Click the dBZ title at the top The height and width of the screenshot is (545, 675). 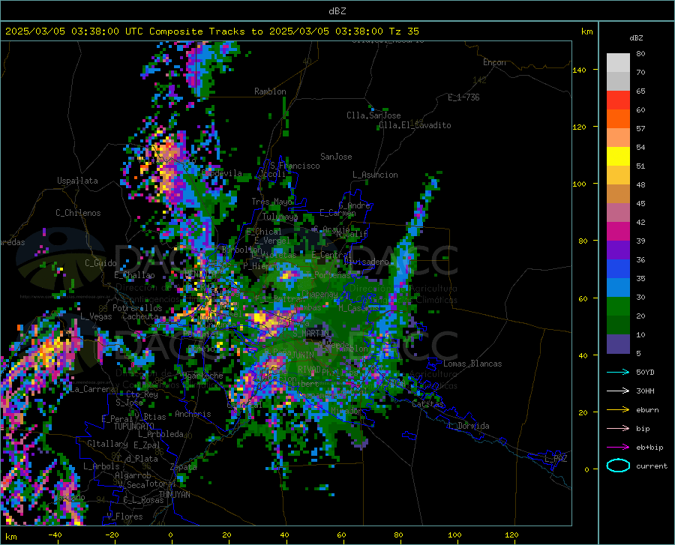(x=337, y=10)
